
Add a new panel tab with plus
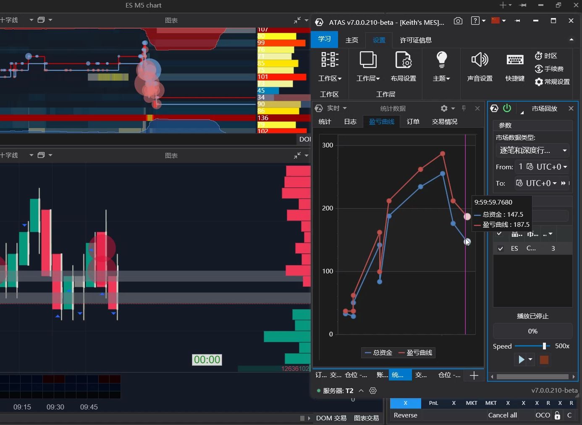point(474,375)
